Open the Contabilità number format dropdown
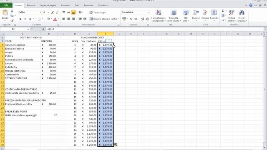 point(148,12)
